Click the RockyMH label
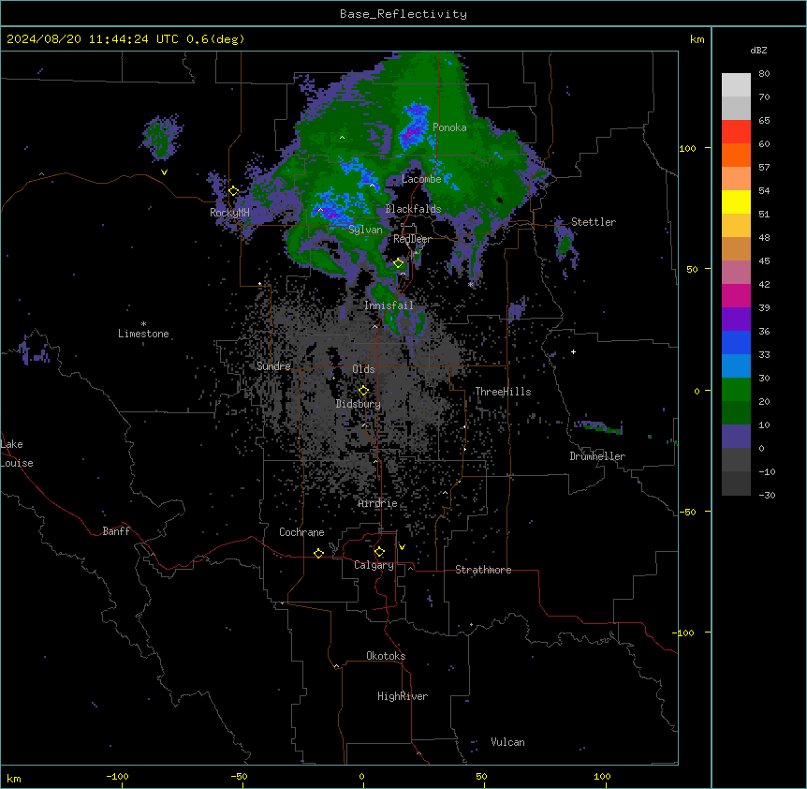The width and height of the screenshot is (807, 789). 229,212
